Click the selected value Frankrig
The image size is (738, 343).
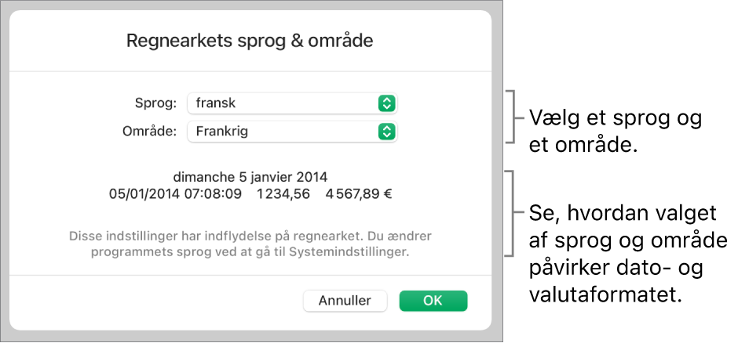click(x=221, y=132)
